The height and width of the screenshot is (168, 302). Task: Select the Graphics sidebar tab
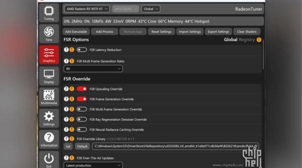49,55
